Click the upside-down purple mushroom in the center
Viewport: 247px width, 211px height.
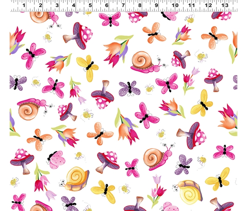pyautogui.click(x=103, y=95)
